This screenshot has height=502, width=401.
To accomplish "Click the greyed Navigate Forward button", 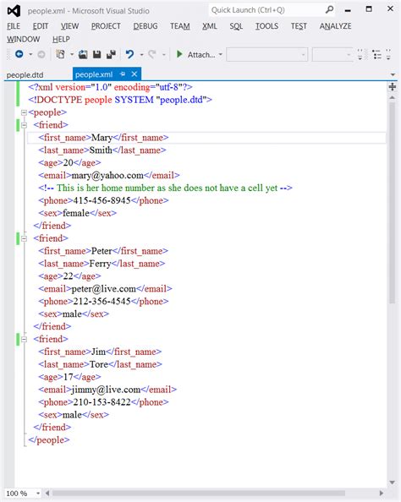I will point(41,54).
